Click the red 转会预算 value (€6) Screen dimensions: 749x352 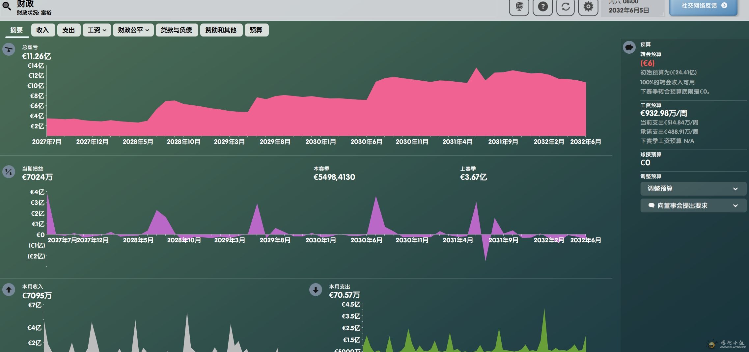click(x=648, y=63)
